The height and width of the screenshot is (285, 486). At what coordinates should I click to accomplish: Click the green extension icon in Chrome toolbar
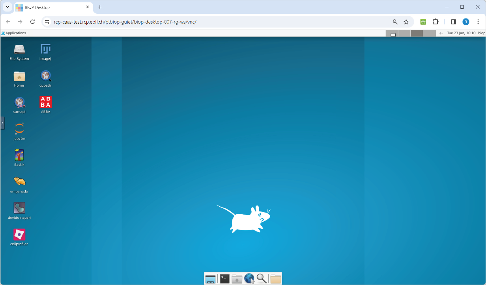click(x=423, y=22)
